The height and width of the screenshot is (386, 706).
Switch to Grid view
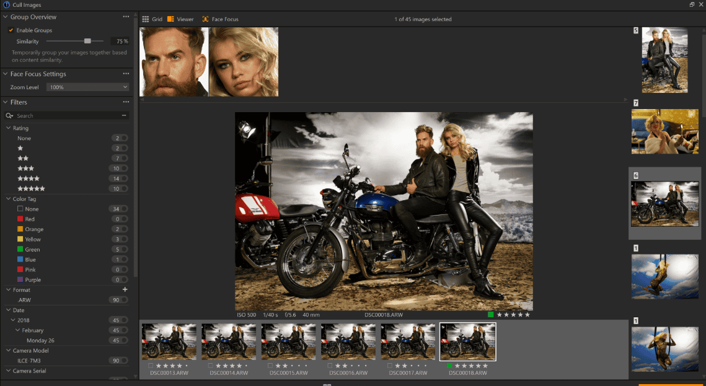pos(152,19)
